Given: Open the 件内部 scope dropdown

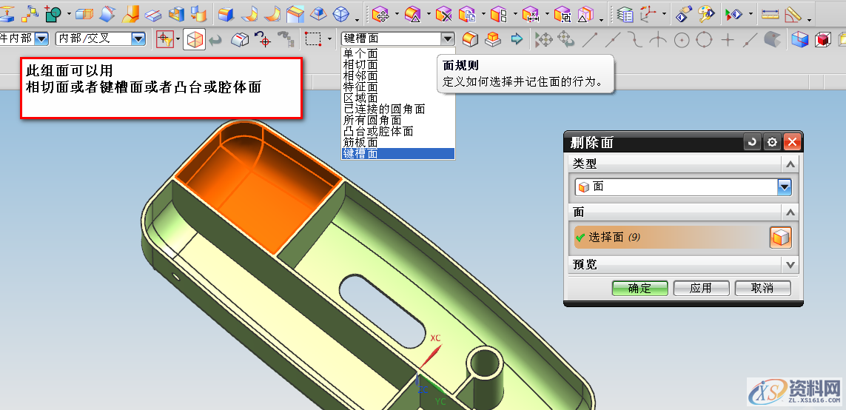Looking at the screenshot, I should pyautogui.click(x=41, y=38).
